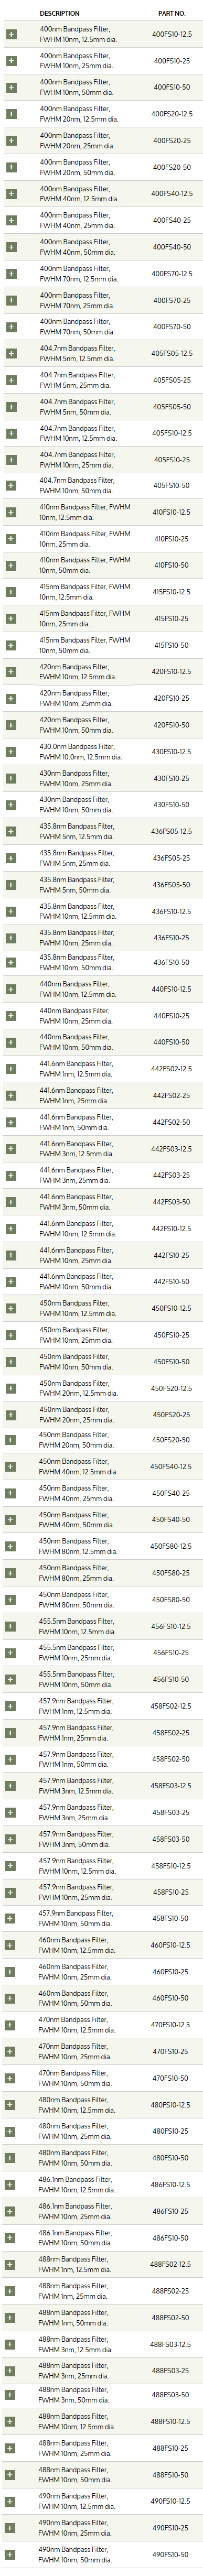Image resolution: width=203 pixels, height=2576 pixels.
Task: Open the plus icon for 410FS10-50
Action: click(x=11, y=565)
